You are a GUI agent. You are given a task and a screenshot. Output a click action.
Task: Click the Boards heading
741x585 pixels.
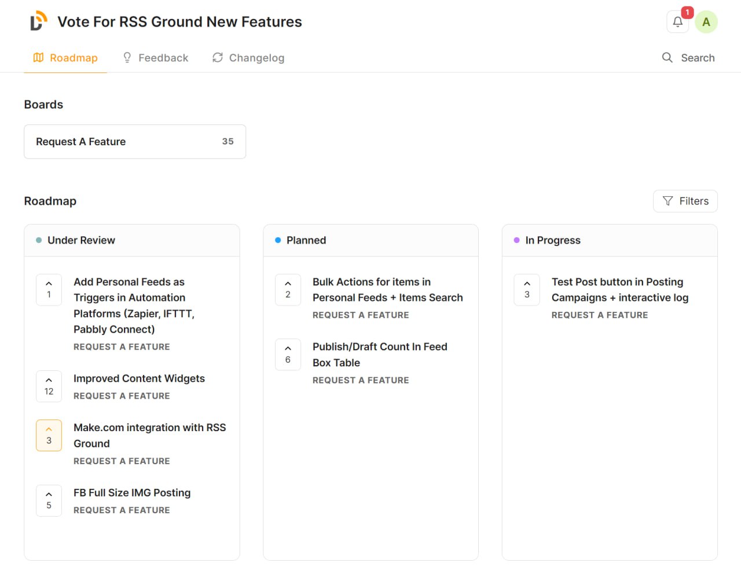coord(43,105)
